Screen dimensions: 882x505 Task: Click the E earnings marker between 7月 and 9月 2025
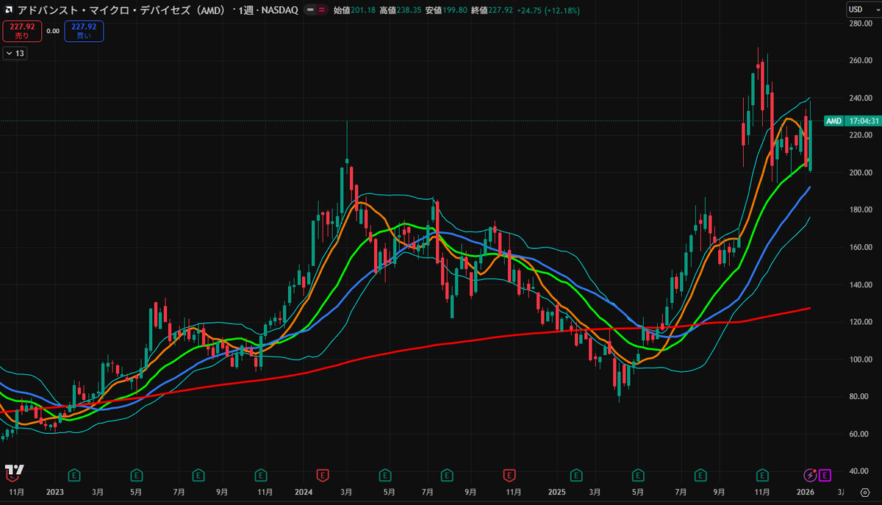click(x=700, y=475)
